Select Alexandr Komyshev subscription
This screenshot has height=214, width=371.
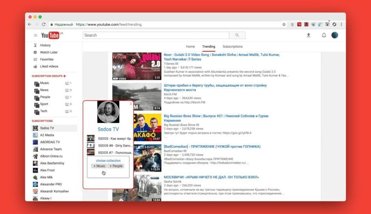tap(54, 191)
